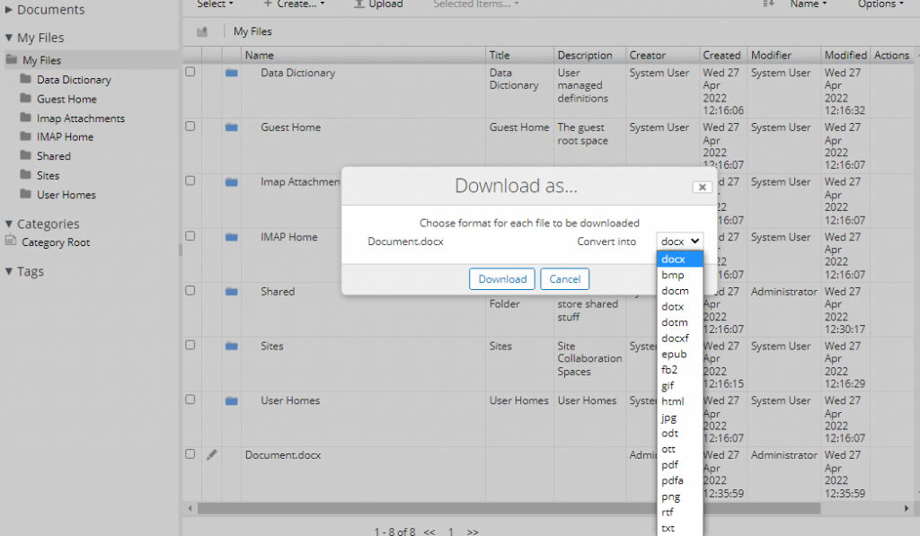This screenshot has height=536, width=920.
Task: Click the plus icon on the Create button
Action: [x=266, y=4]
